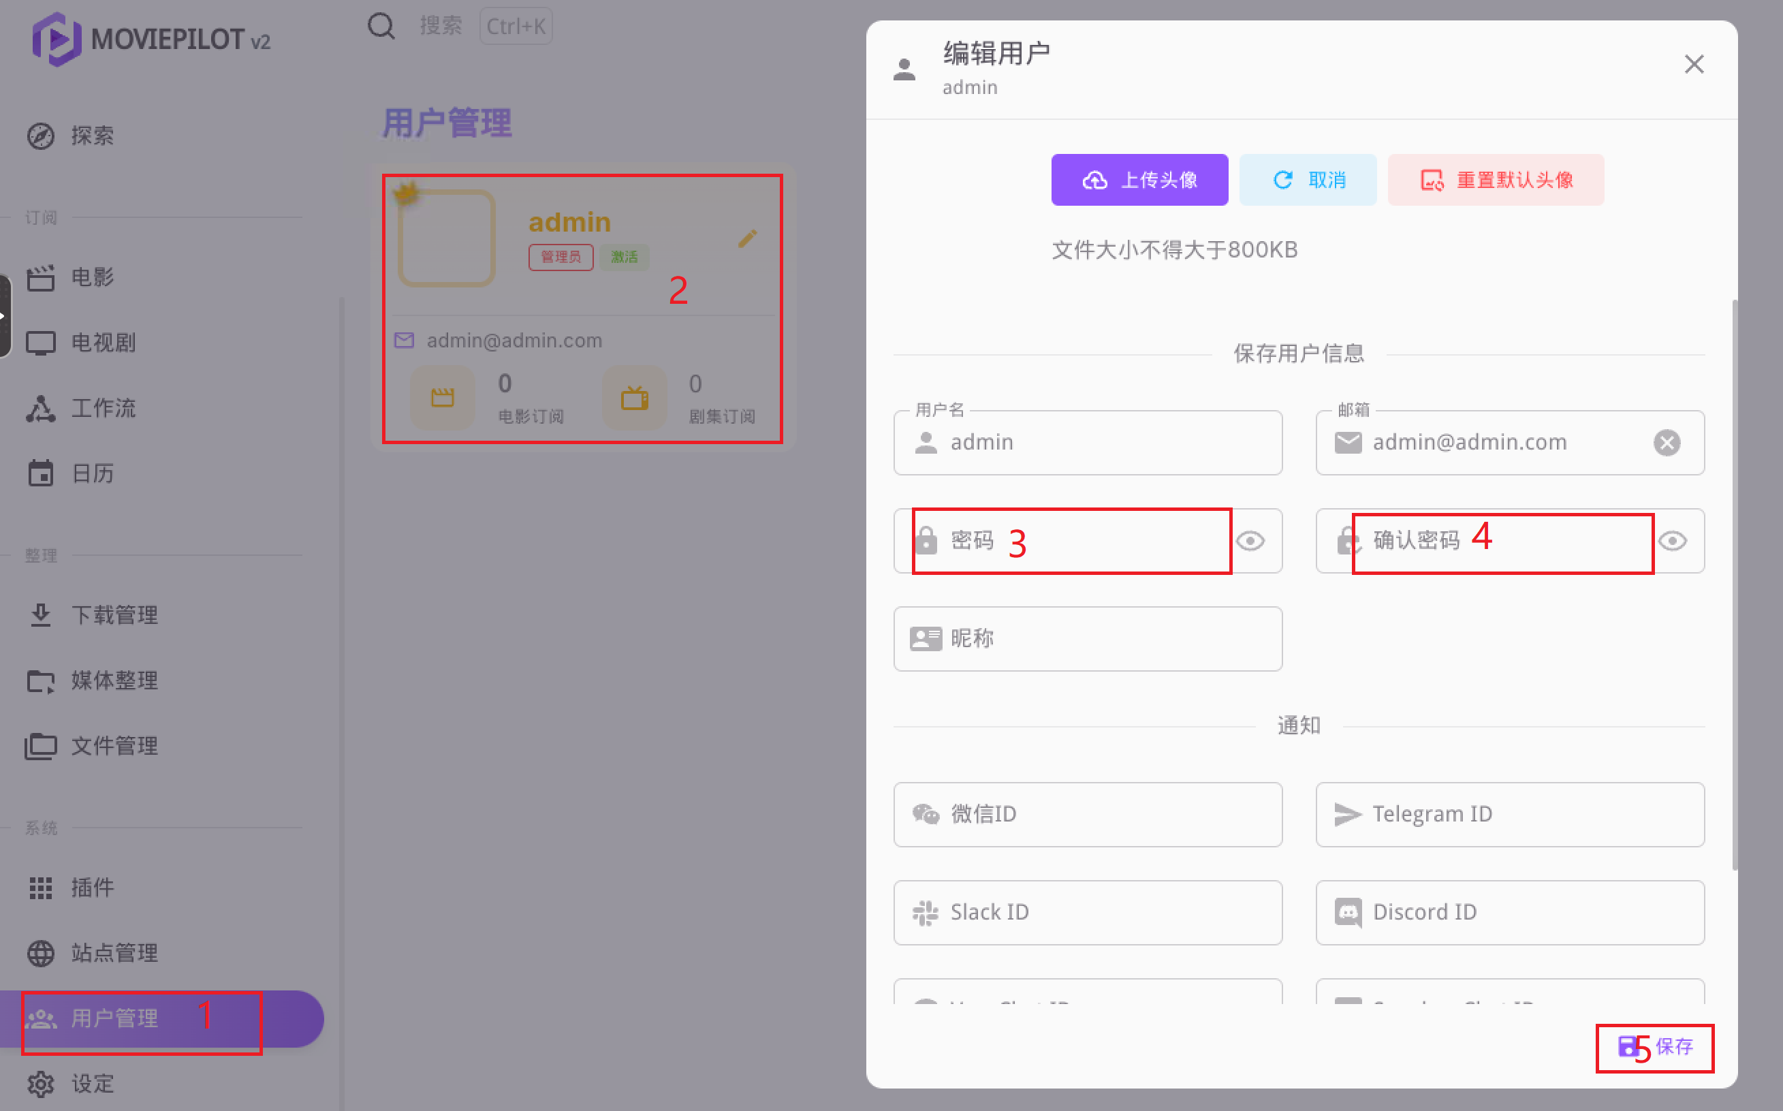The width and height of the screenshot is (1783, 1111).
Task: Click the MoviePilot logo icon
Action: (x=56, y=39)
